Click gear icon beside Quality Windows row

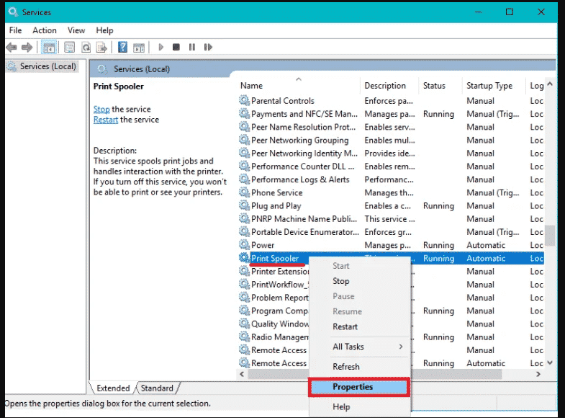tap(244, 324)
